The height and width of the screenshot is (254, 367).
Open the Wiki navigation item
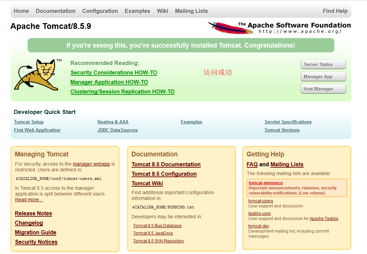pos(163,11)
